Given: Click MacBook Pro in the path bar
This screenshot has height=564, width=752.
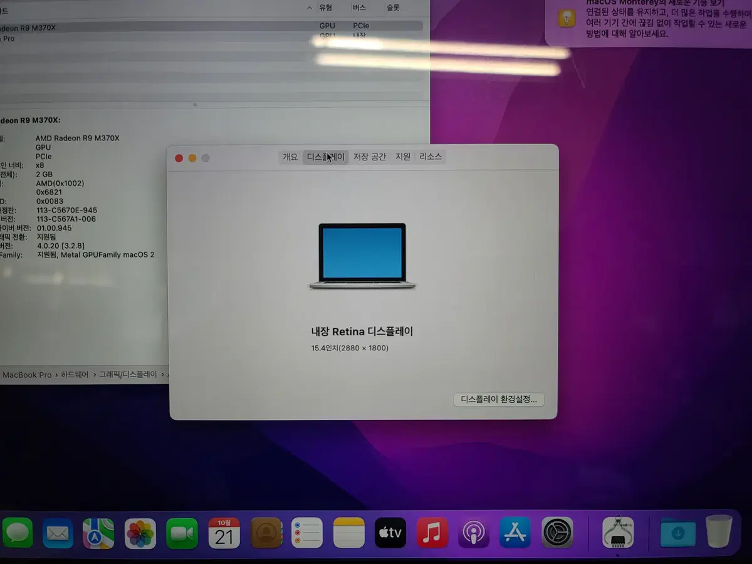Looking at the screenshot, I should pyautogui.click(x=27, y=375).
